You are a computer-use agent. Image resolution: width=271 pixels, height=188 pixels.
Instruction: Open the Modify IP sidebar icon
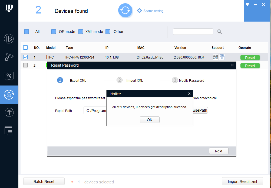tap(9, 39)
